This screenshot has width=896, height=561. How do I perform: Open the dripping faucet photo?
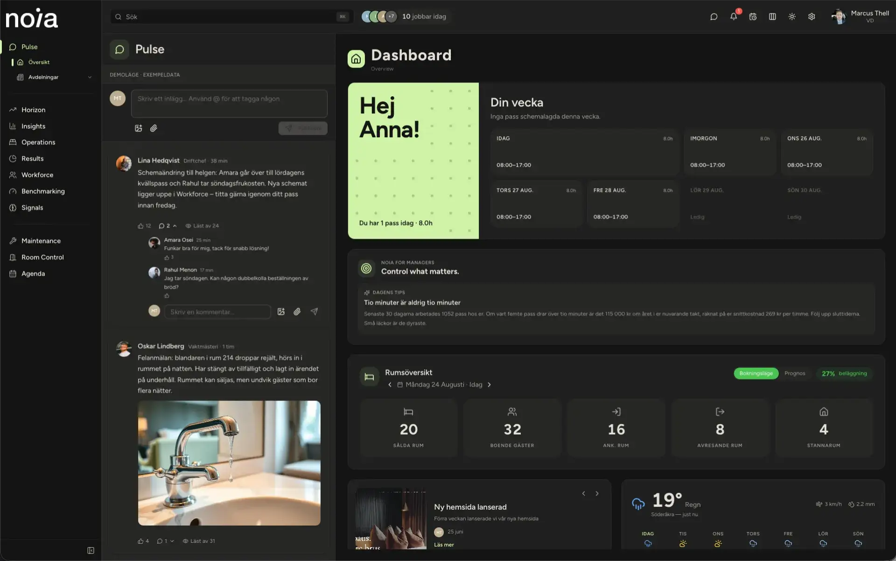[x=229, y=463]
